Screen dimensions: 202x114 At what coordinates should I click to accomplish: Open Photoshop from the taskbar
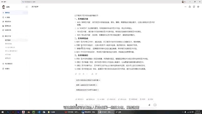pyautogui.click(x=8, y=112)
